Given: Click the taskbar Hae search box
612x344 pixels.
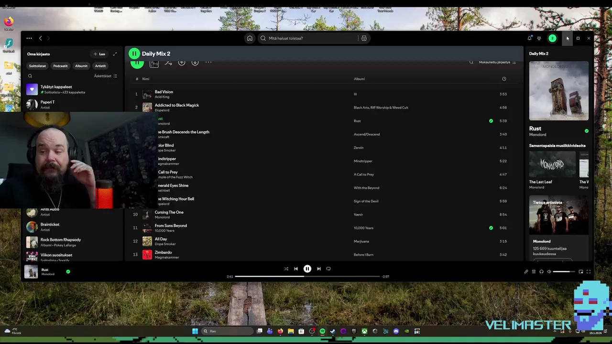Looking at the screenshot, I should (x=227, y=331).
